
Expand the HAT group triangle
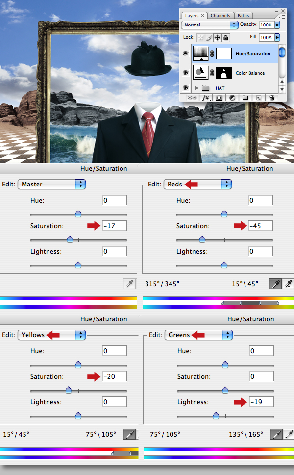(196, 88)
